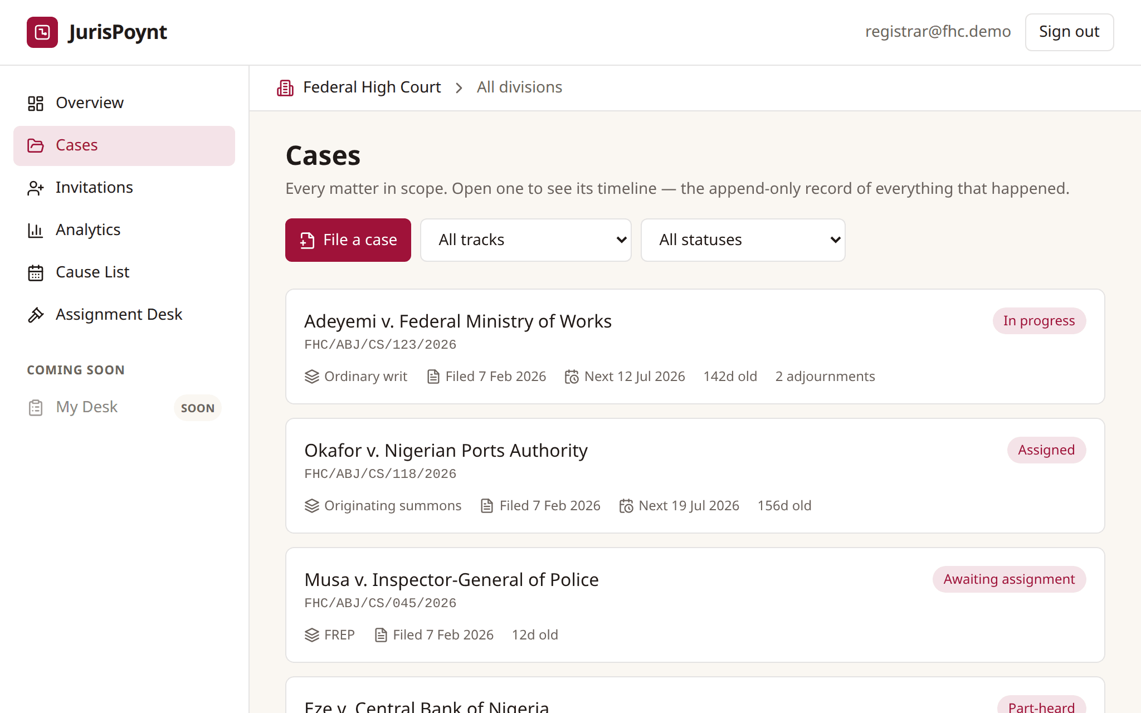1141x713 pixels.
Task: Click the COMING SOON section heading
Action: [x=76, y=370]
